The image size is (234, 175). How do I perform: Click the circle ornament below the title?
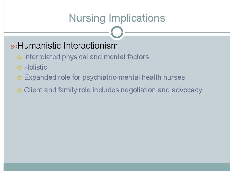(117, 32)
